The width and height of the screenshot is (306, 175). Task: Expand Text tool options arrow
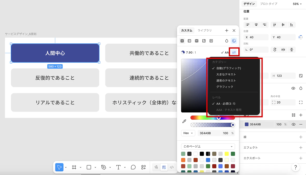[125, 168]
